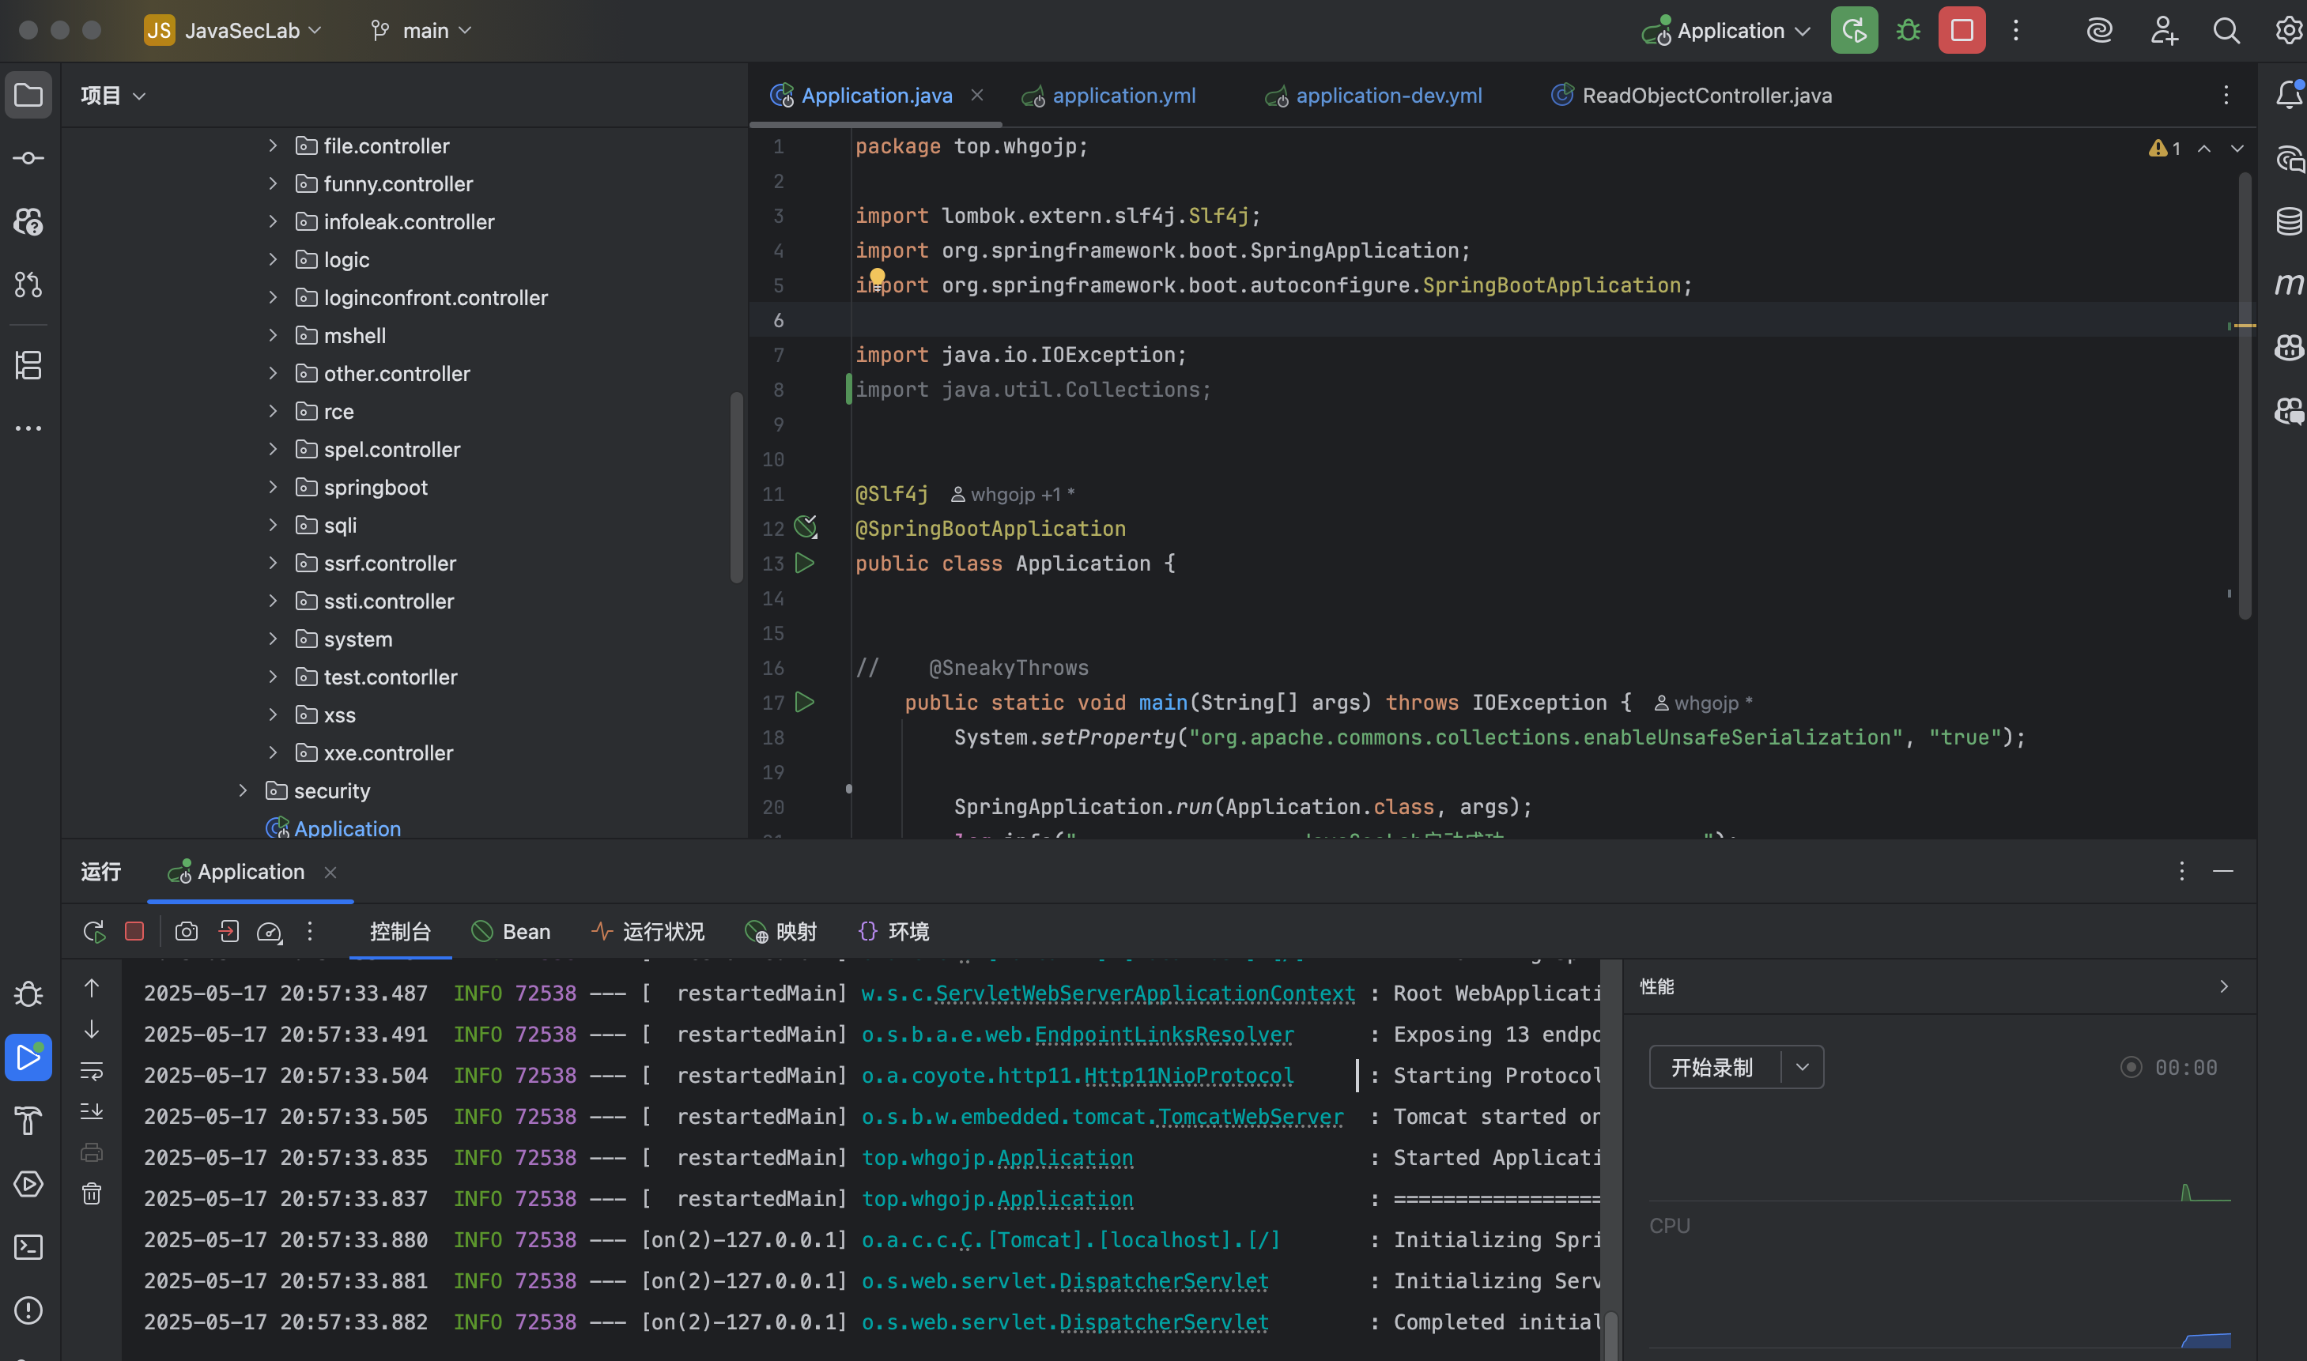Clear console with the trash icon
Viewport: 2307px width, 1361px height.
[x=92, y=1193]
